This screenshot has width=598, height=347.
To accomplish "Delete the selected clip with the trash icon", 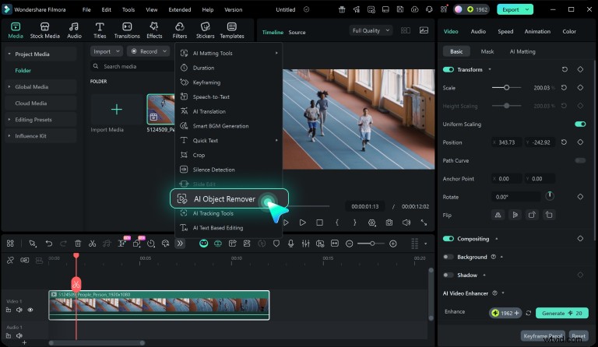I will click(x=77, y=244).
